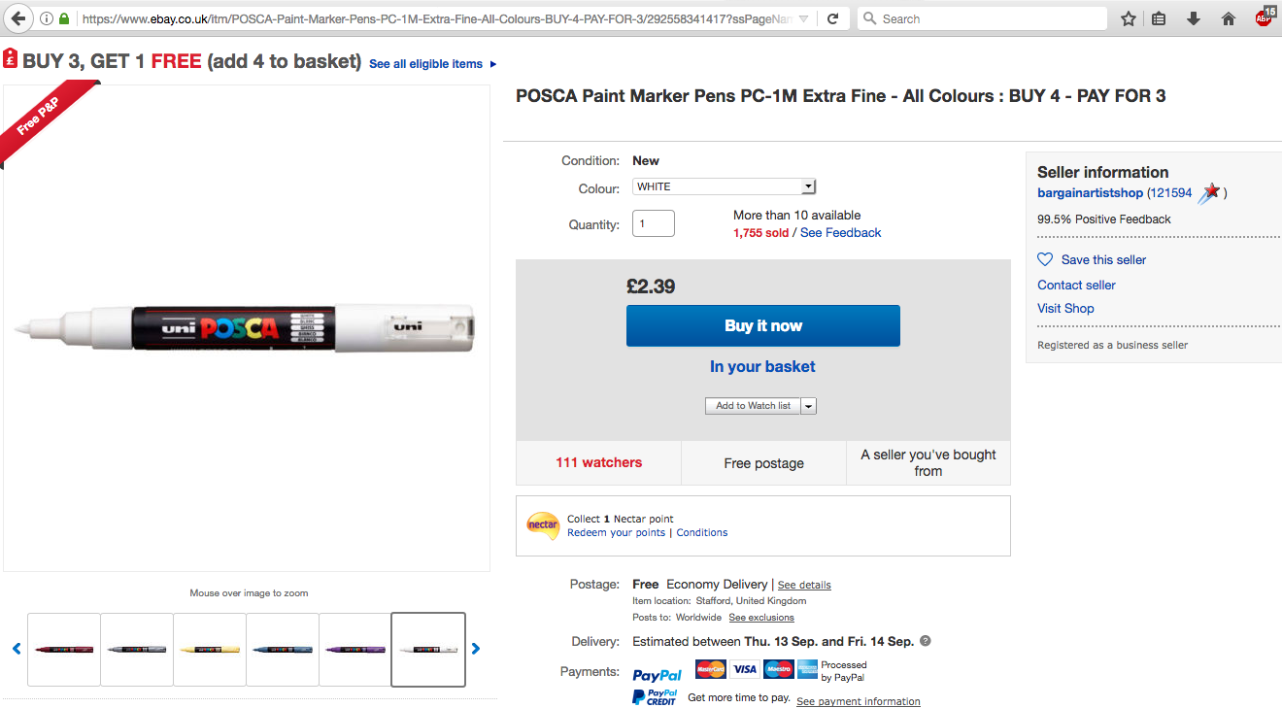The height and width of the screenshot is (708, 1282).
Task: Open the URL bar history dropdown arrow
Action: tap(803, 18)
